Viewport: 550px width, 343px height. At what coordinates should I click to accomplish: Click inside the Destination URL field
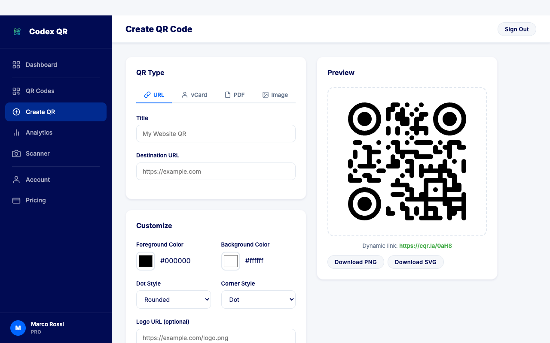pyautogui.click(x=216, y=171)
